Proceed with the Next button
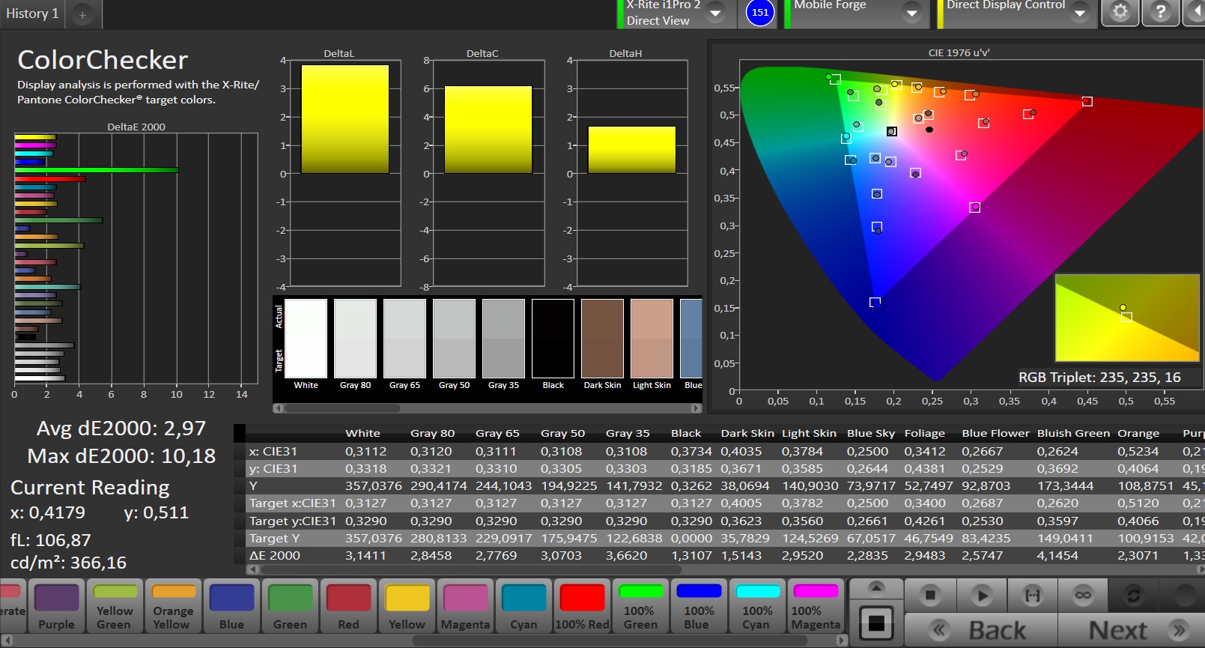1205x648 pixels. (x=1131, y=631)
